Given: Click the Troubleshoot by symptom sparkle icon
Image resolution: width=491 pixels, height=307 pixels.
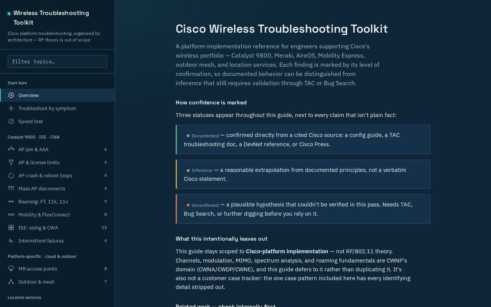Looking at the screenshot, I should [11, 108].
